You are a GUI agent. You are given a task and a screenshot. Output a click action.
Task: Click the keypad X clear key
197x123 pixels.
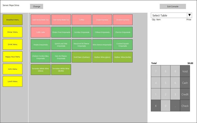(x=156, y=106)
